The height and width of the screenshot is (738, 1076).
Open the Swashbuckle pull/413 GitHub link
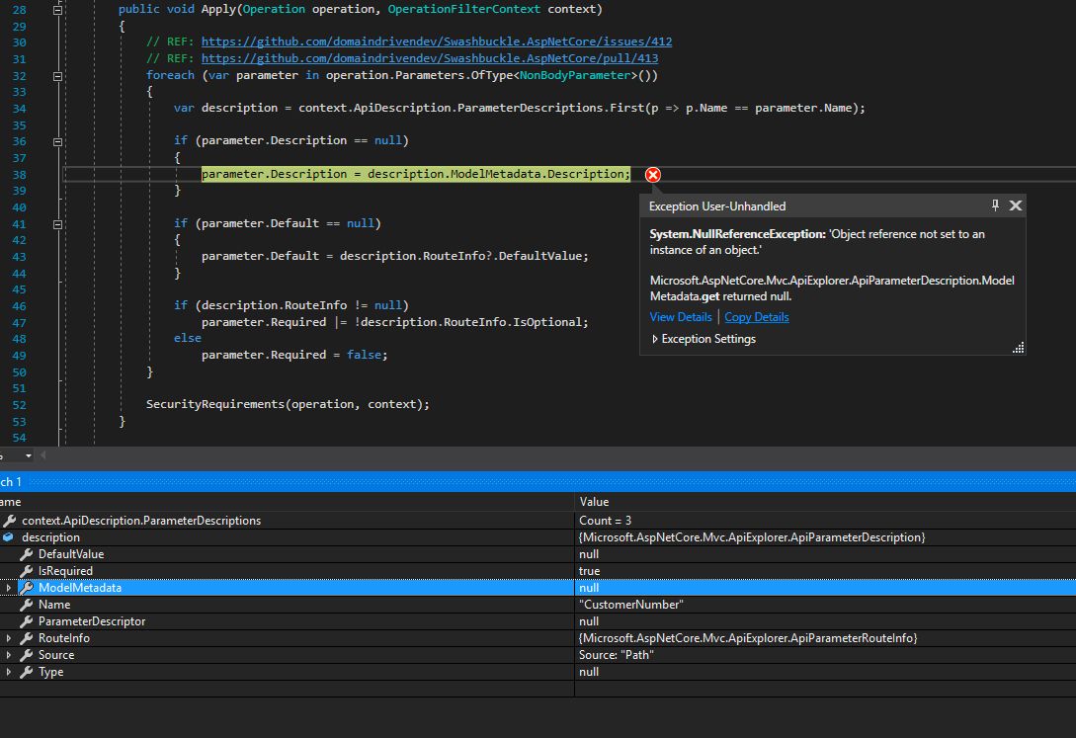click(430, 58)
